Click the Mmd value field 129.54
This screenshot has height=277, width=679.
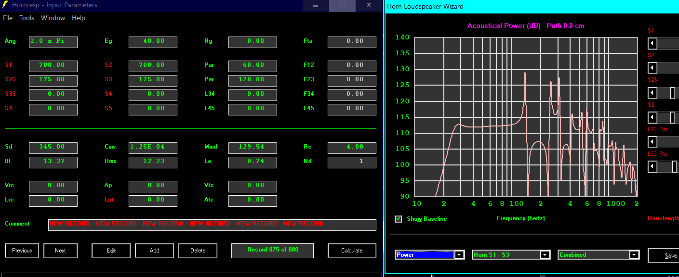pos(253,148)
